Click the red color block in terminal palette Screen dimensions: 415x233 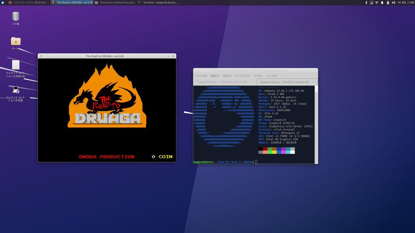(x=265, y=149)
